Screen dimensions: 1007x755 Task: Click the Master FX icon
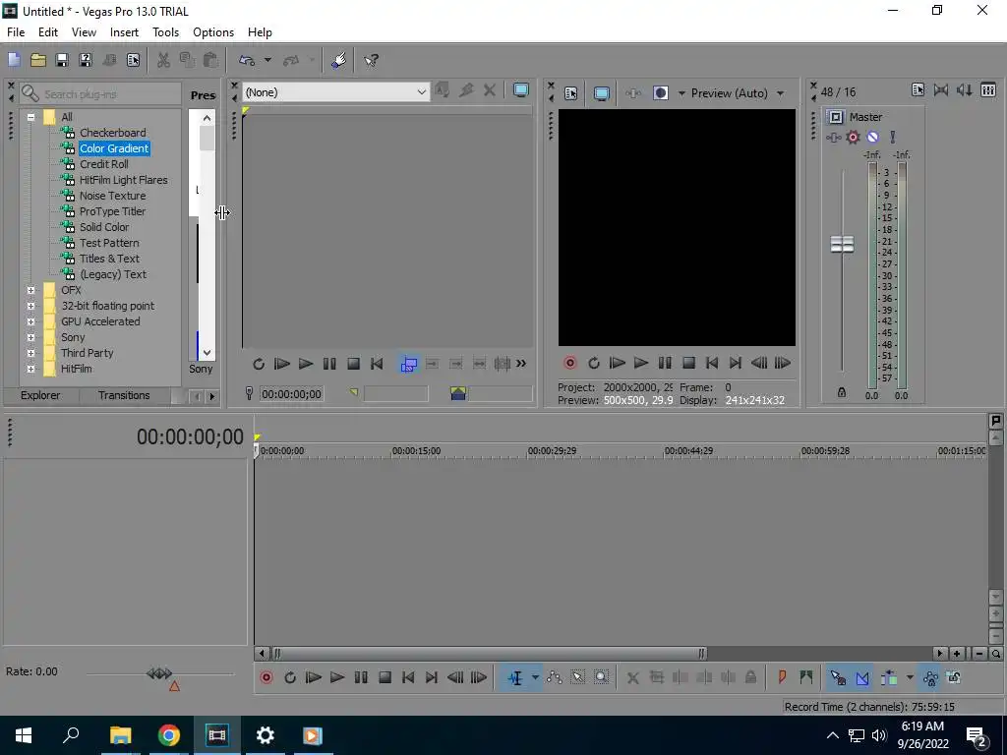click(833, 137)
